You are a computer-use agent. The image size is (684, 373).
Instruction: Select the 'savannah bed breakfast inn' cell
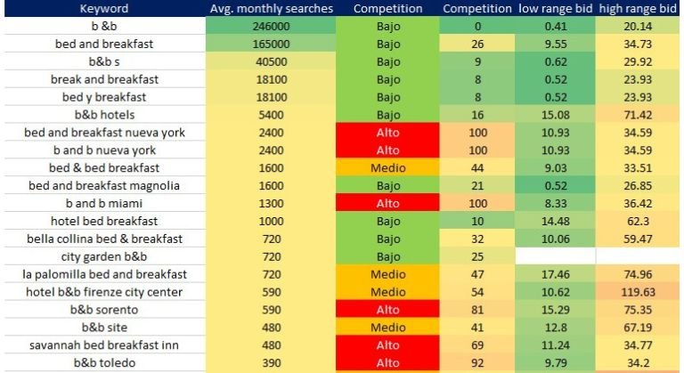103,345
